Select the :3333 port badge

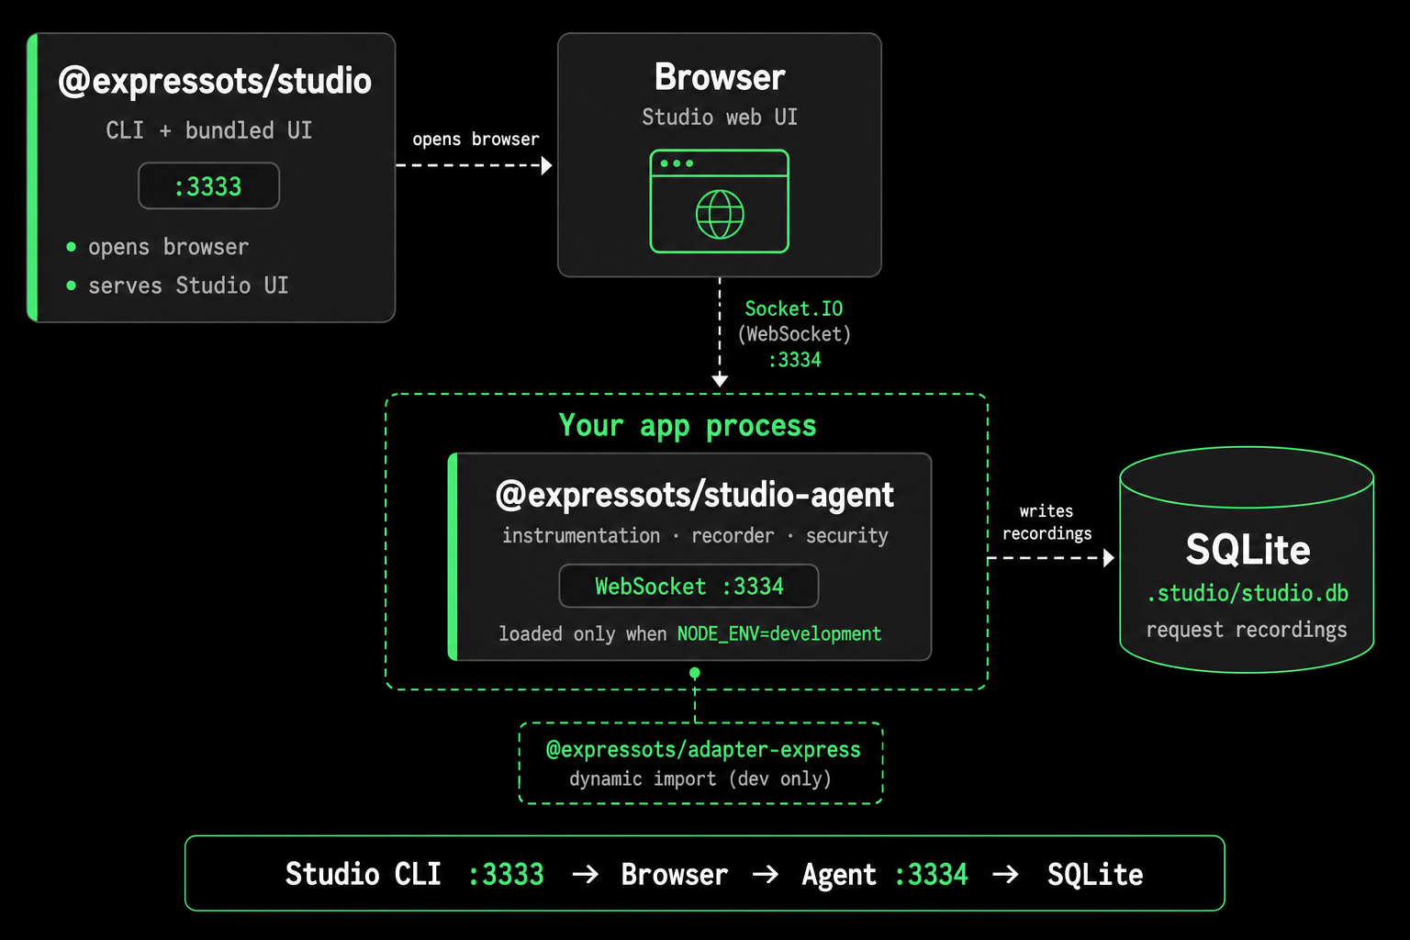click(208, 186)
